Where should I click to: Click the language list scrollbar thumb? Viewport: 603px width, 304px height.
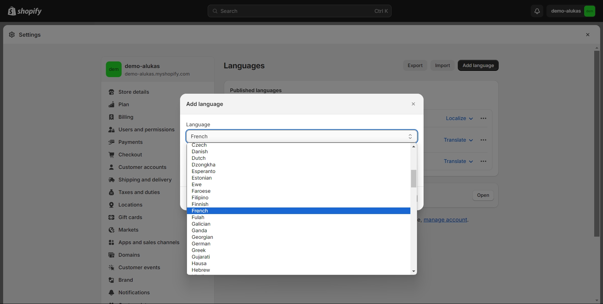click(414, 178)
